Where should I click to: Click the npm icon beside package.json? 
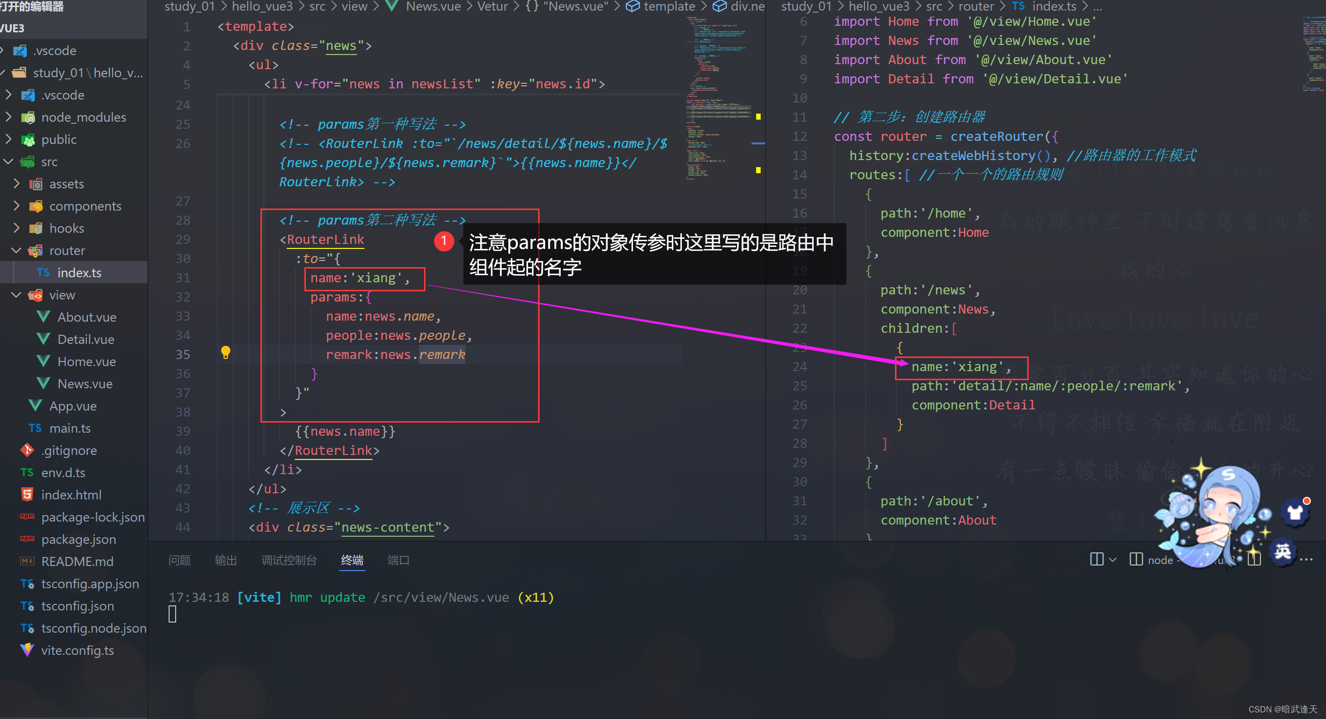(27, 539)
